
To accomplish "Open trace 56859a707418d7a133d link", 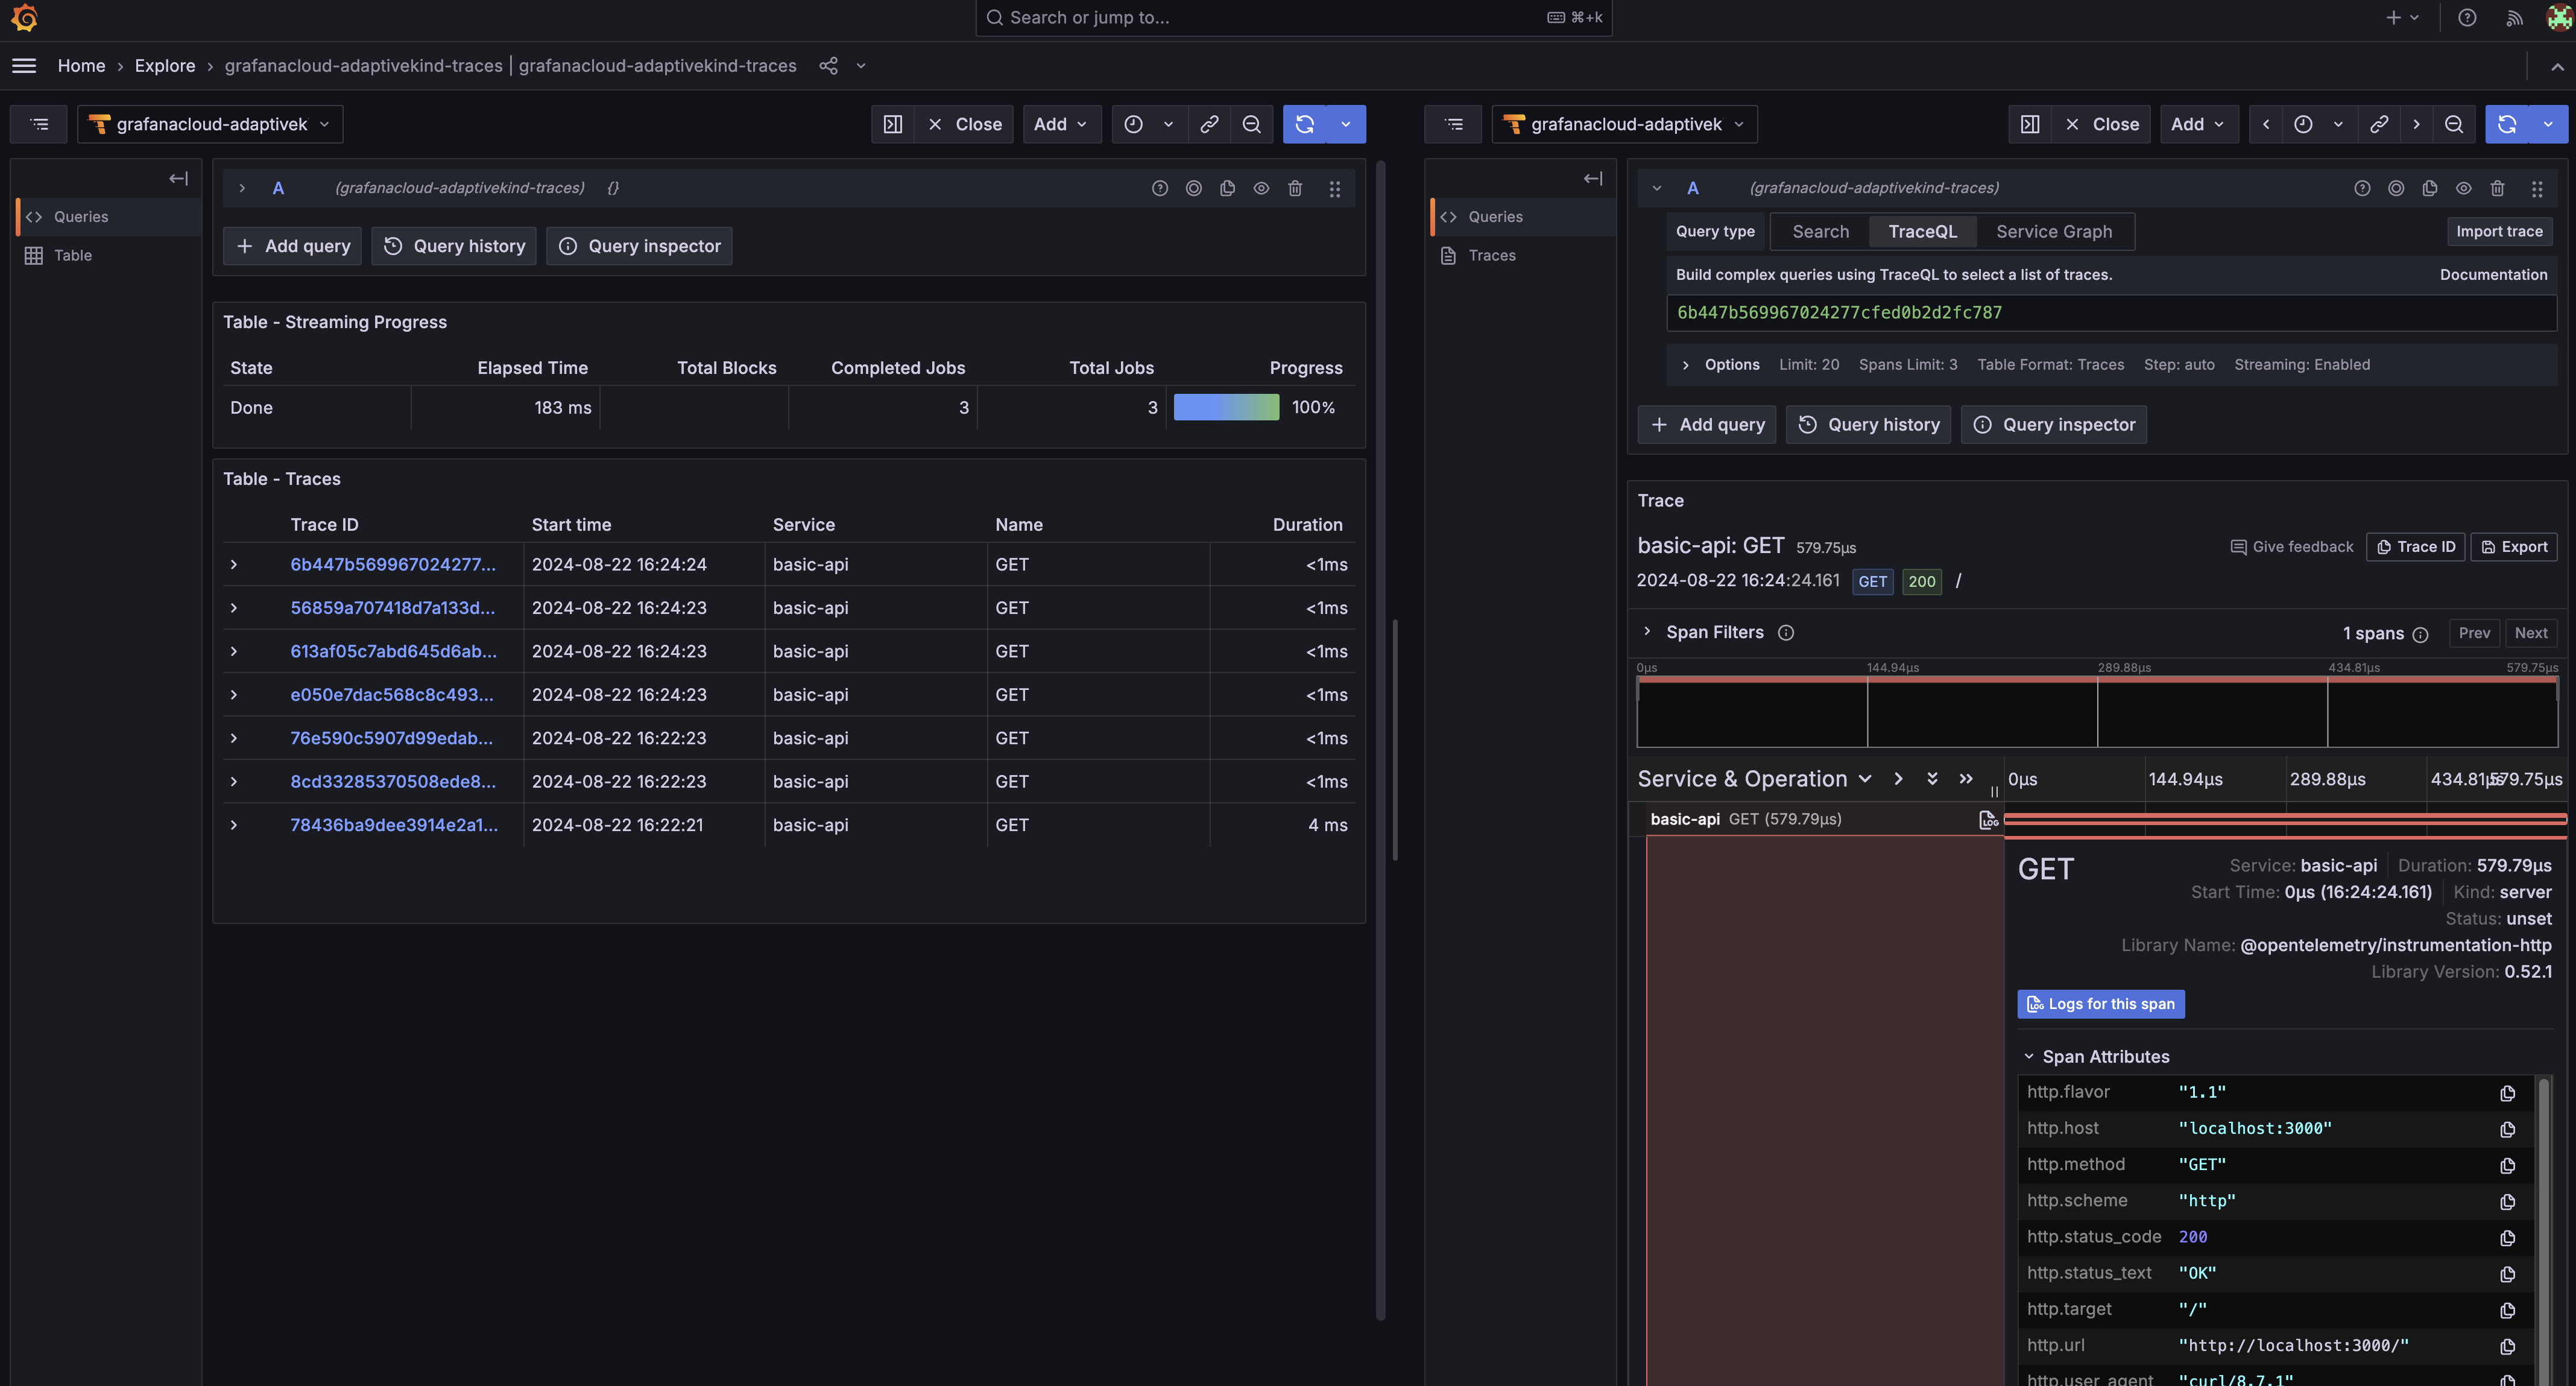I will pyautogui.click(x=392, y=609).
